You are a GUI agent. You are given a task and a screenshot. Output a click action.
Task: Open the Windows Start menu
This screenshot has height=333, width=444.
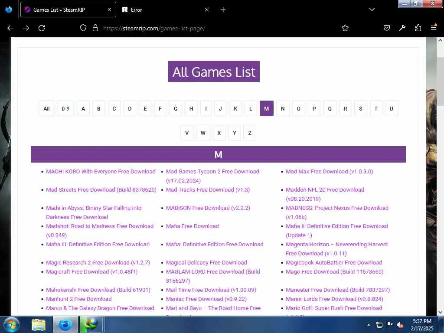click(x=12, y=324)
